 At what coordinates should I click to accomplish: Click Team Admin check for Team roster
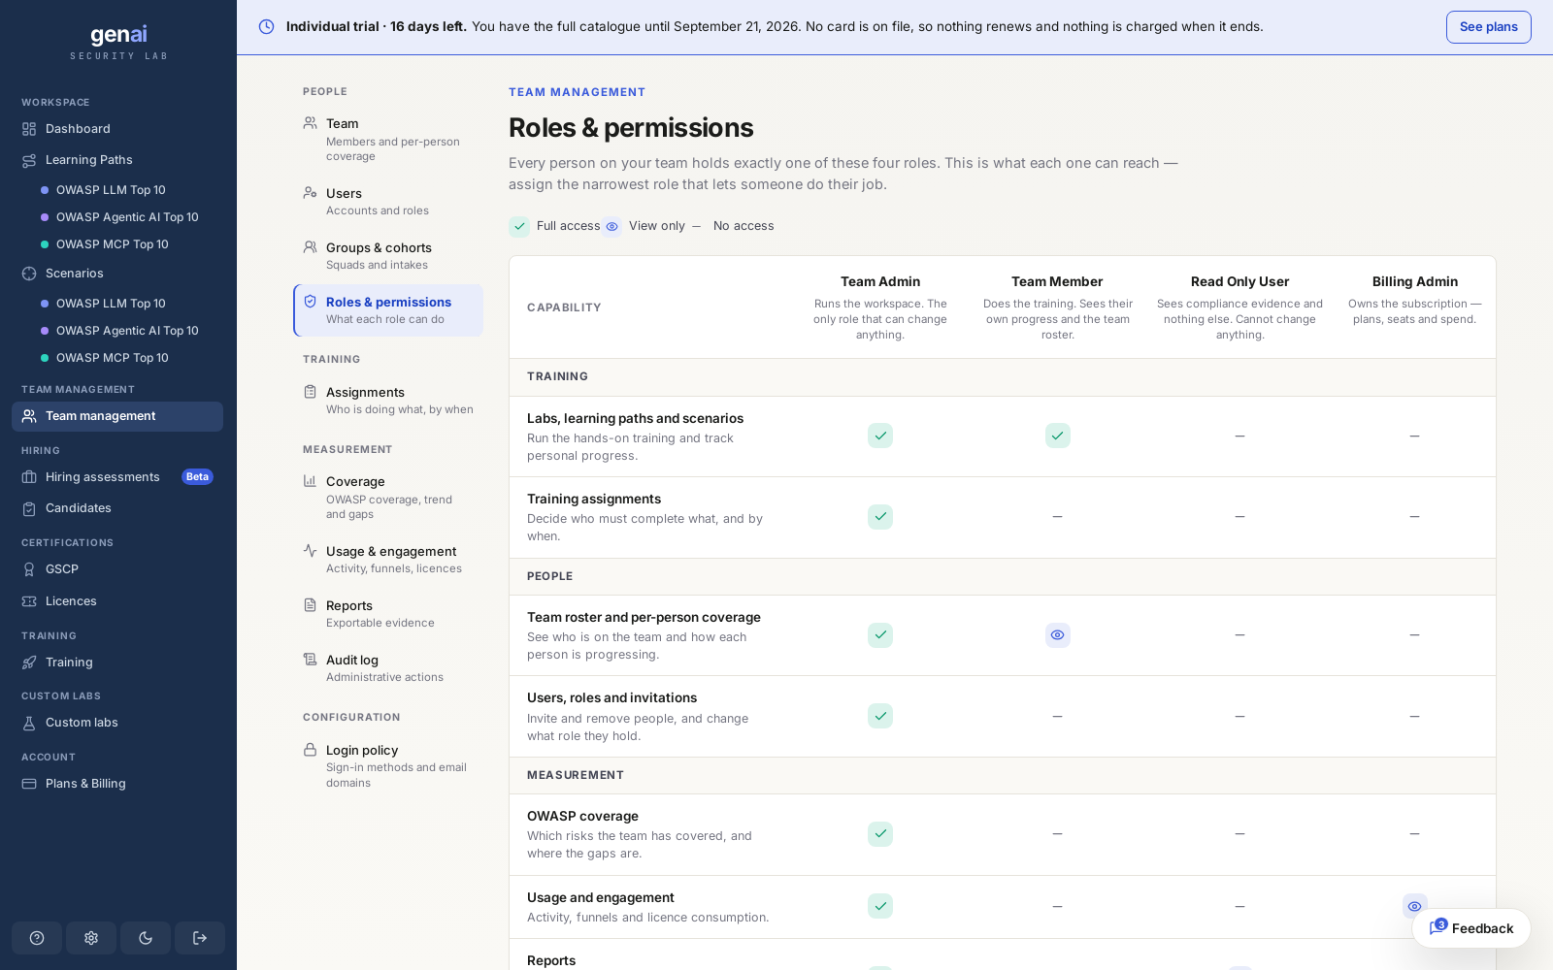(x=880, y=635)
